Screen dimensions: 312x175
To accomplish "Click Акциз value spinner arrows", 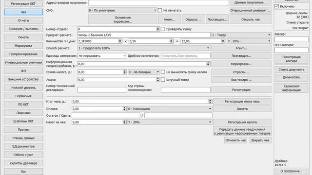I will click(158, 80).
